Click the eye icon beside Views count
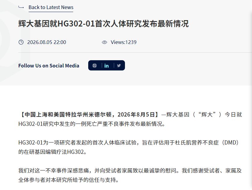Screen dimensions: 252x190 [104, 42]
